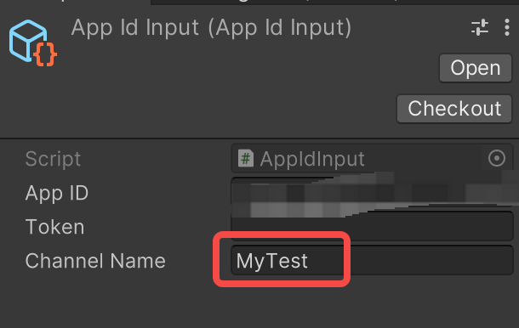This screenshot has height=328, width=519.
Task: Select the Script property label
Action: tap(53, 159)
